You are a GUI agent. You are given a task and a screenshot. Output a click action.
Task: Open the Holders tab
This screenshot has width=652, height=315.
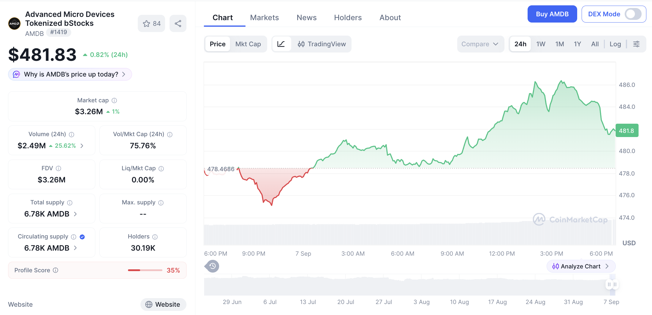348,17
